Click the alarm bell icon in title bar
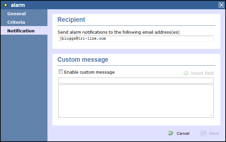Image resolution: width=226 pixels, height=142 pixels. 6,5
